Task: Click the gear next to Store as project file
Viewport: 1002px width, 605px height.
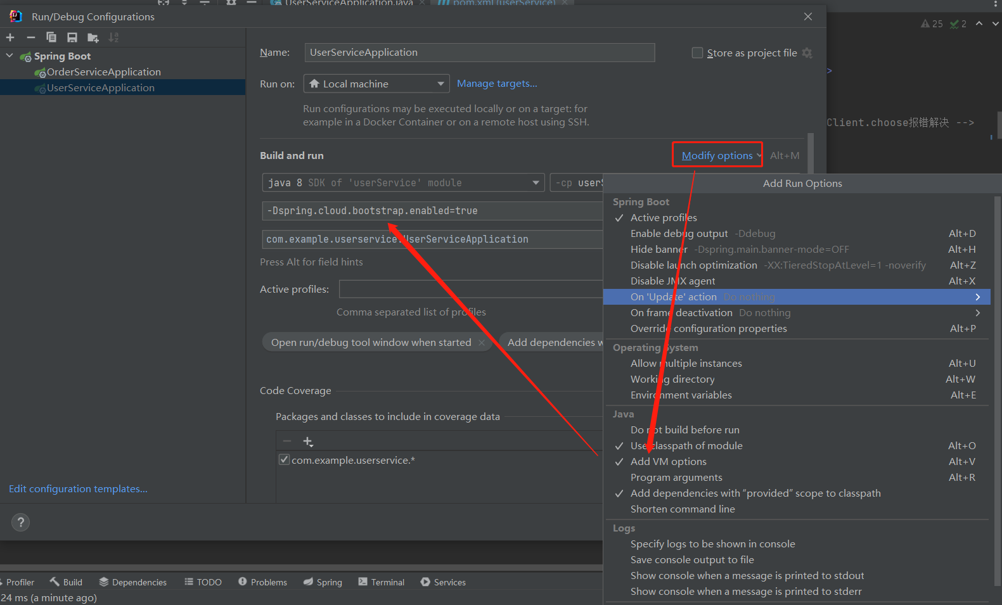Action: pos(807,53)
